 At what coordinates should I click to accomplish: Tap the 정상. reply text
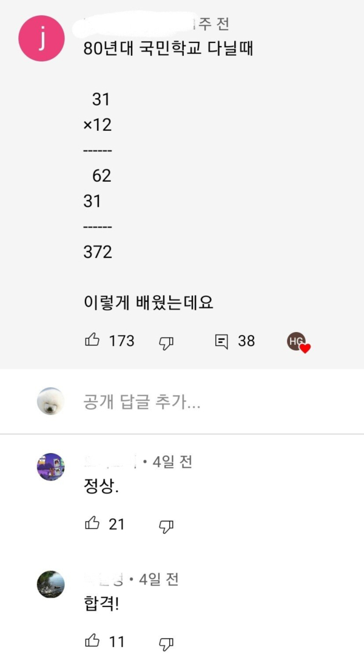[100, 486]
